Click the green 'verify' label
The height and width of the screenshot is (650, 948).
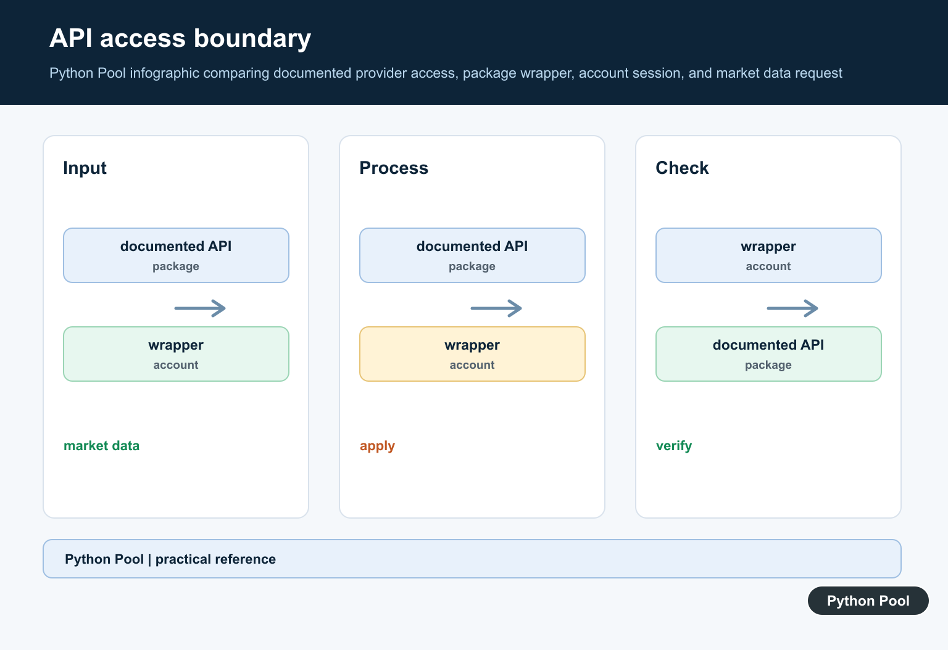pos(674,446)
